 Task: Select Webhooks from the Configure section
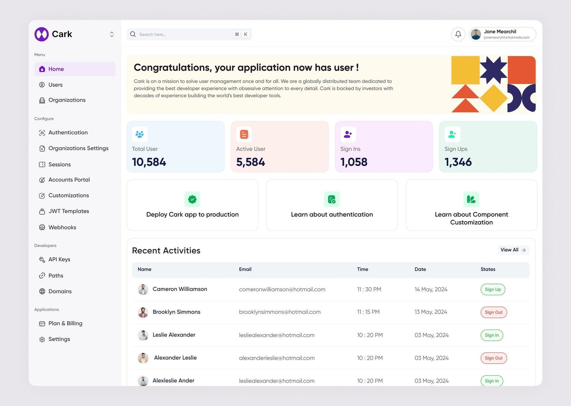[x=62, y=227]
